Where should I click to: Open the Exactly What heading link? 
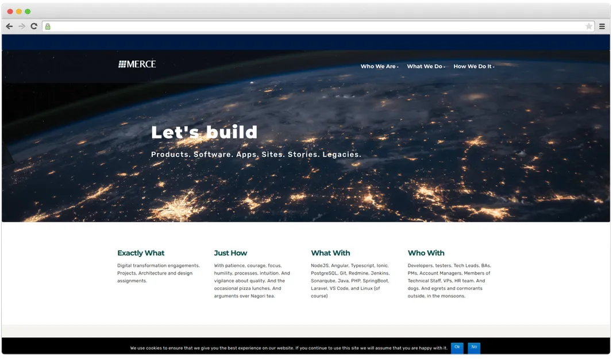point(141,253)
